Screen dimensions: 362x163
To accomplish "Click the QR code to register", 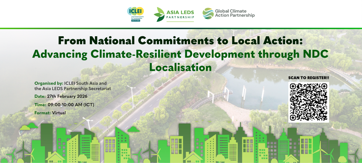I will pos(308,102).
